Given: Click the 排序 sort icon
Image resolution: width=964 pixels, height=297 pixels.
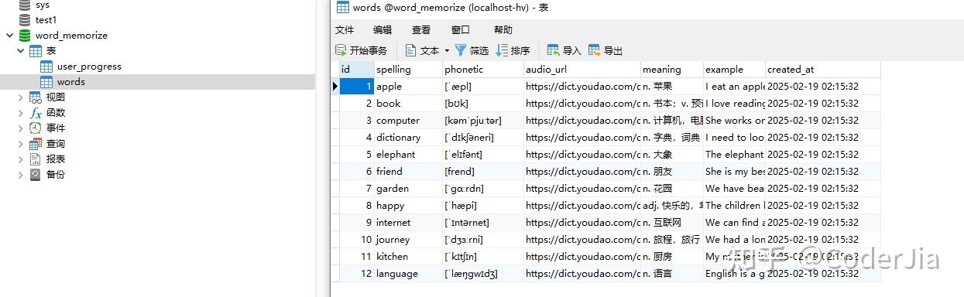Looking at the screenshot, I should coord(502,50).
